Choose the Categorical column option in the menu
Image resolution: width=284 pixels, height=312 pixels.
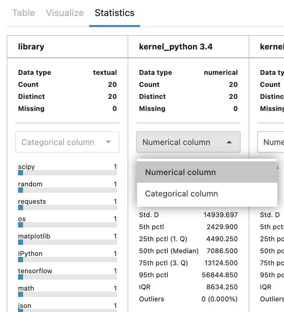[181, 194]
